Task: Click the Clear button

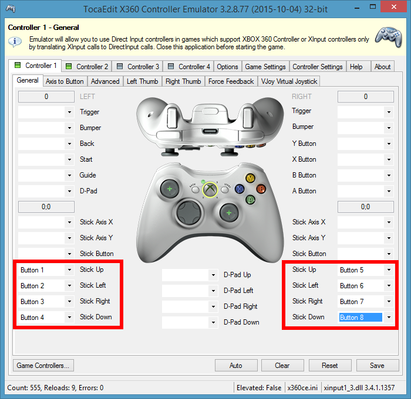Action: coord(282,366)
